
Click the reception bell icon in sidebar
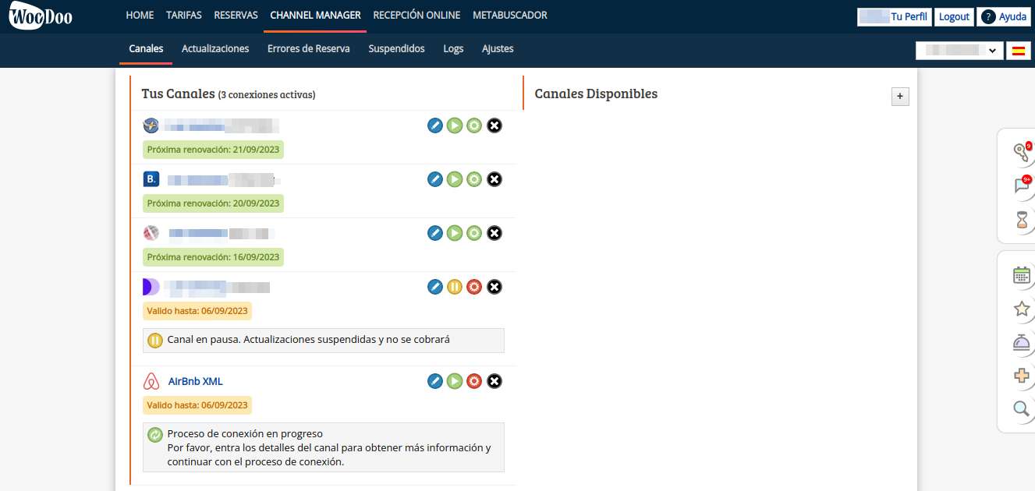tap(1022, 342)
